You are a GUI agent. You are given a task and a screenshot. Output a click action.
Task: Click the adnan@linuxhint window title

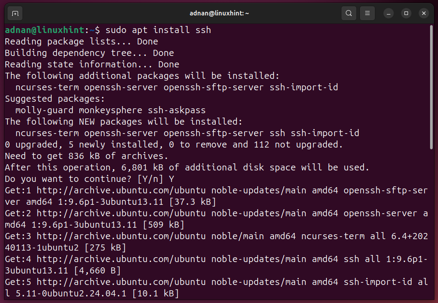[x=219, y=13]
